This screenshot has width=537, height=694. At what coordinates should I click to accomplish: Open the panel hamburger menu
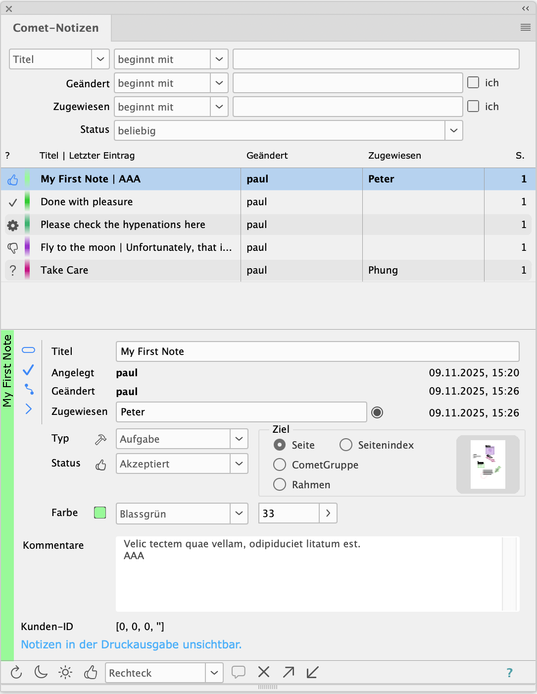pyautogui.click(x=526, y=28)
